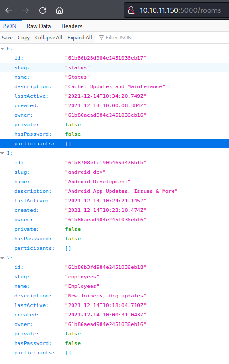The height and width of the screenshot is (364, 229).
Task: Select "Cachet Updates and Maintenance" description
Action: pos(115,86)
